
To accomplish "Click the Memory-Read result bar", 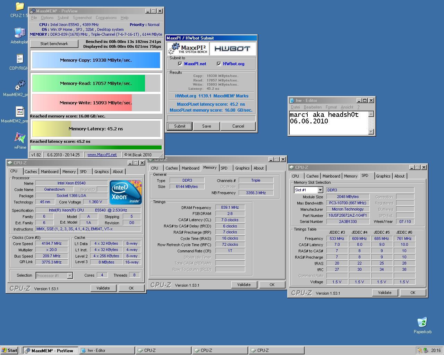I will [x=96, y=83].
